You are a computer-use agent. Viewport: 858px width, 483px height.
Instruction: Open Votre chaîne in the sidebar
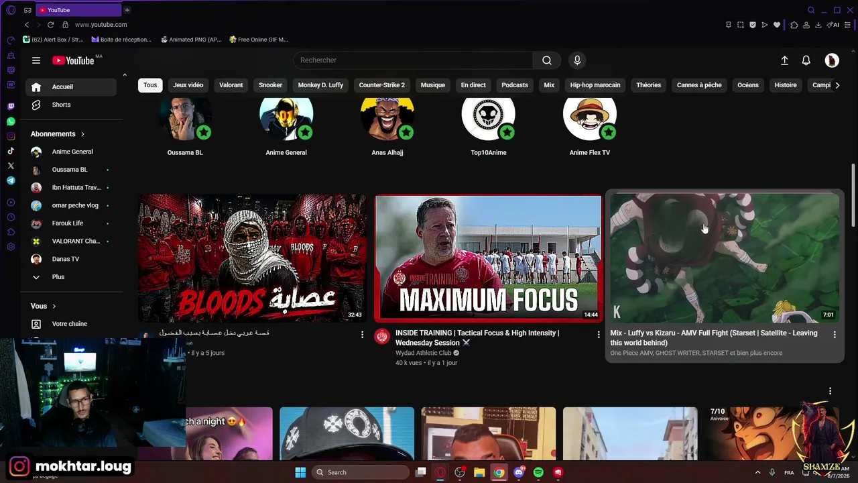pyautogui.click(x=71, y=324)
